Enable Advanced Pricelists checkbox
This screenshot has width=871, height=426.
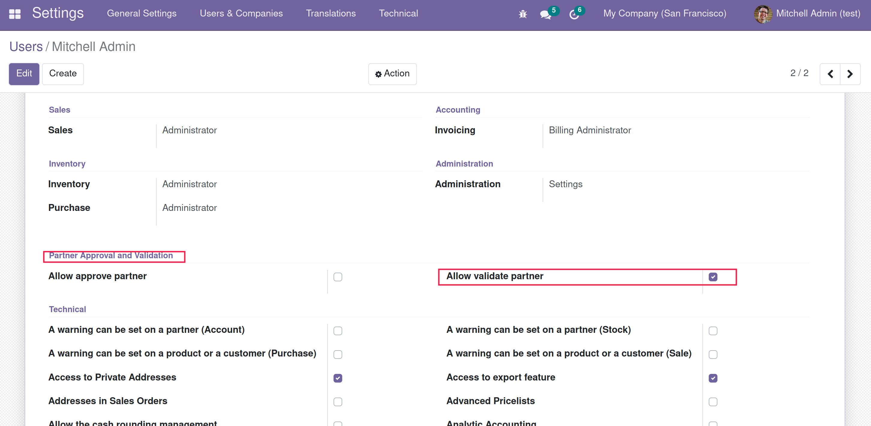(713, 402)
